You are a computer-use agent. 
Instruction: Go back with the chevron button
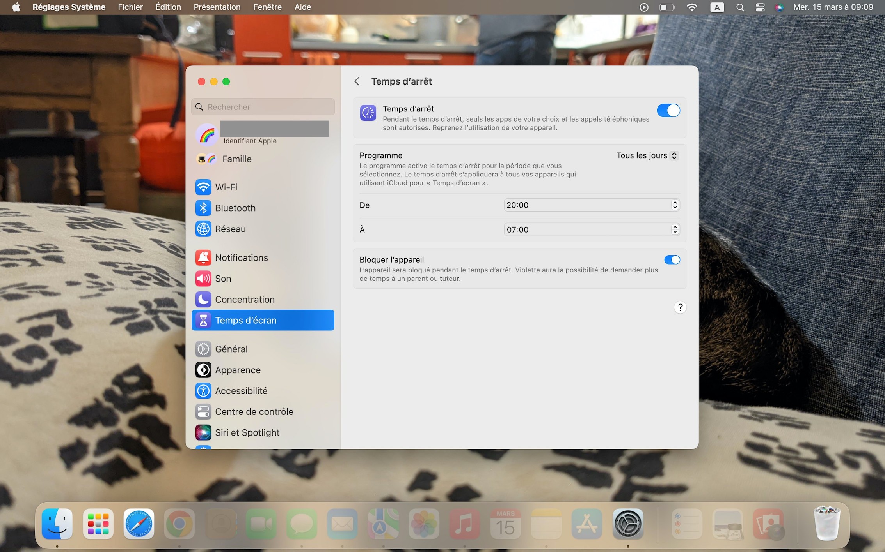point(357,81)
